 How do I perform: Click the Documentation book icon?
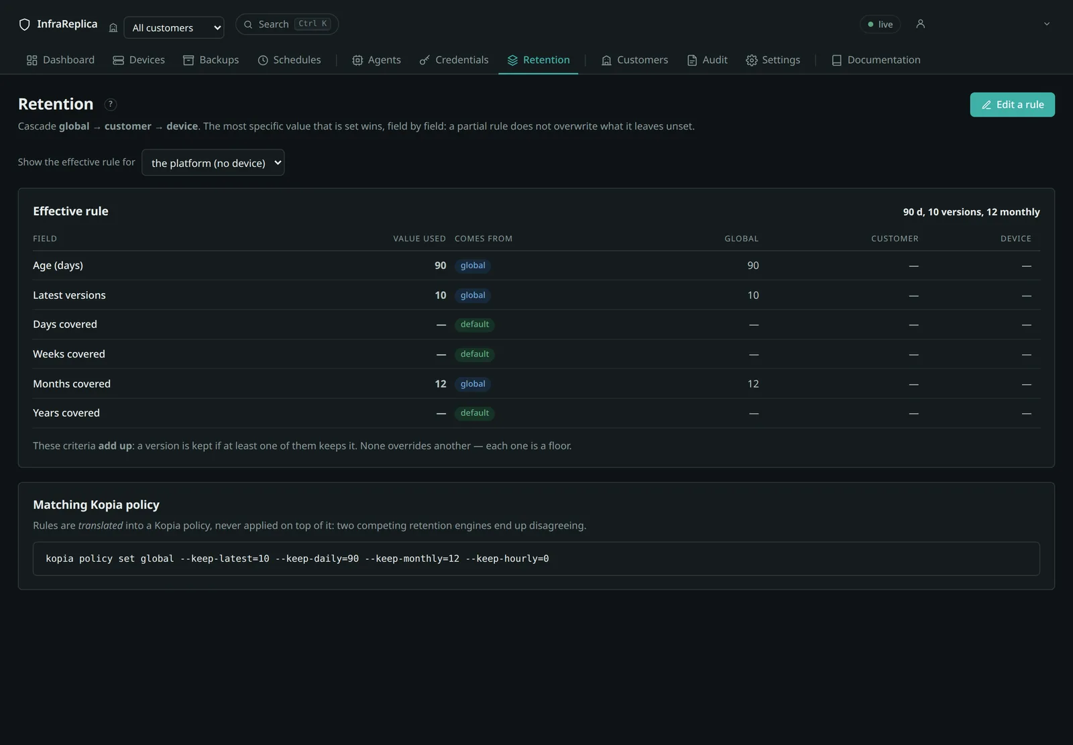(837, 60)
